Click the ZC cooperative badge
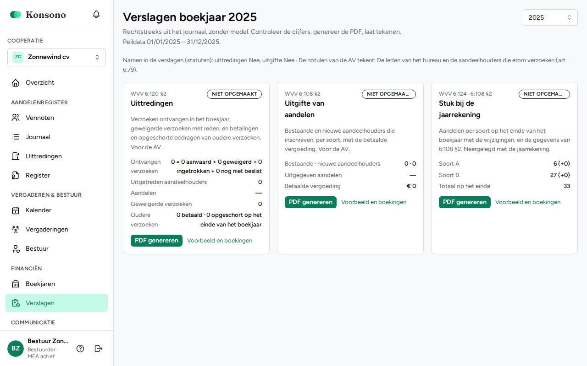 [x=18, y=57]
